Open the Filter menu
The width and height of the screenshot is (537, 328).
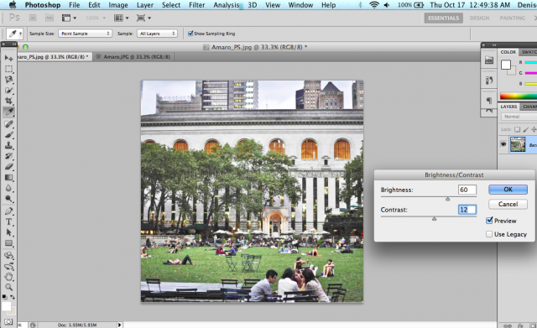pos(197,5)
